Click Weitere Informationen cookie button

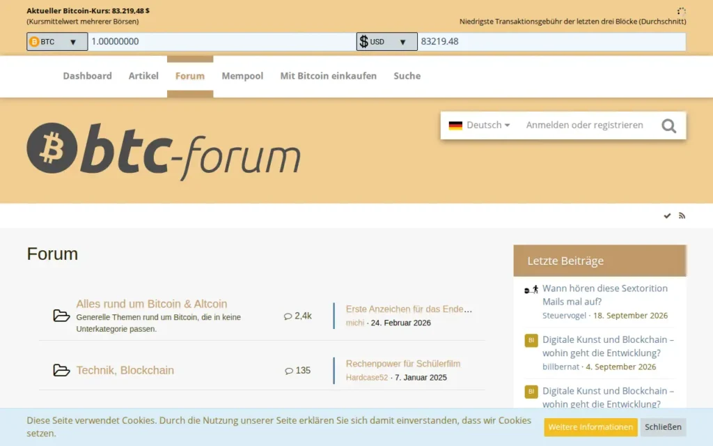click(590, 427)
